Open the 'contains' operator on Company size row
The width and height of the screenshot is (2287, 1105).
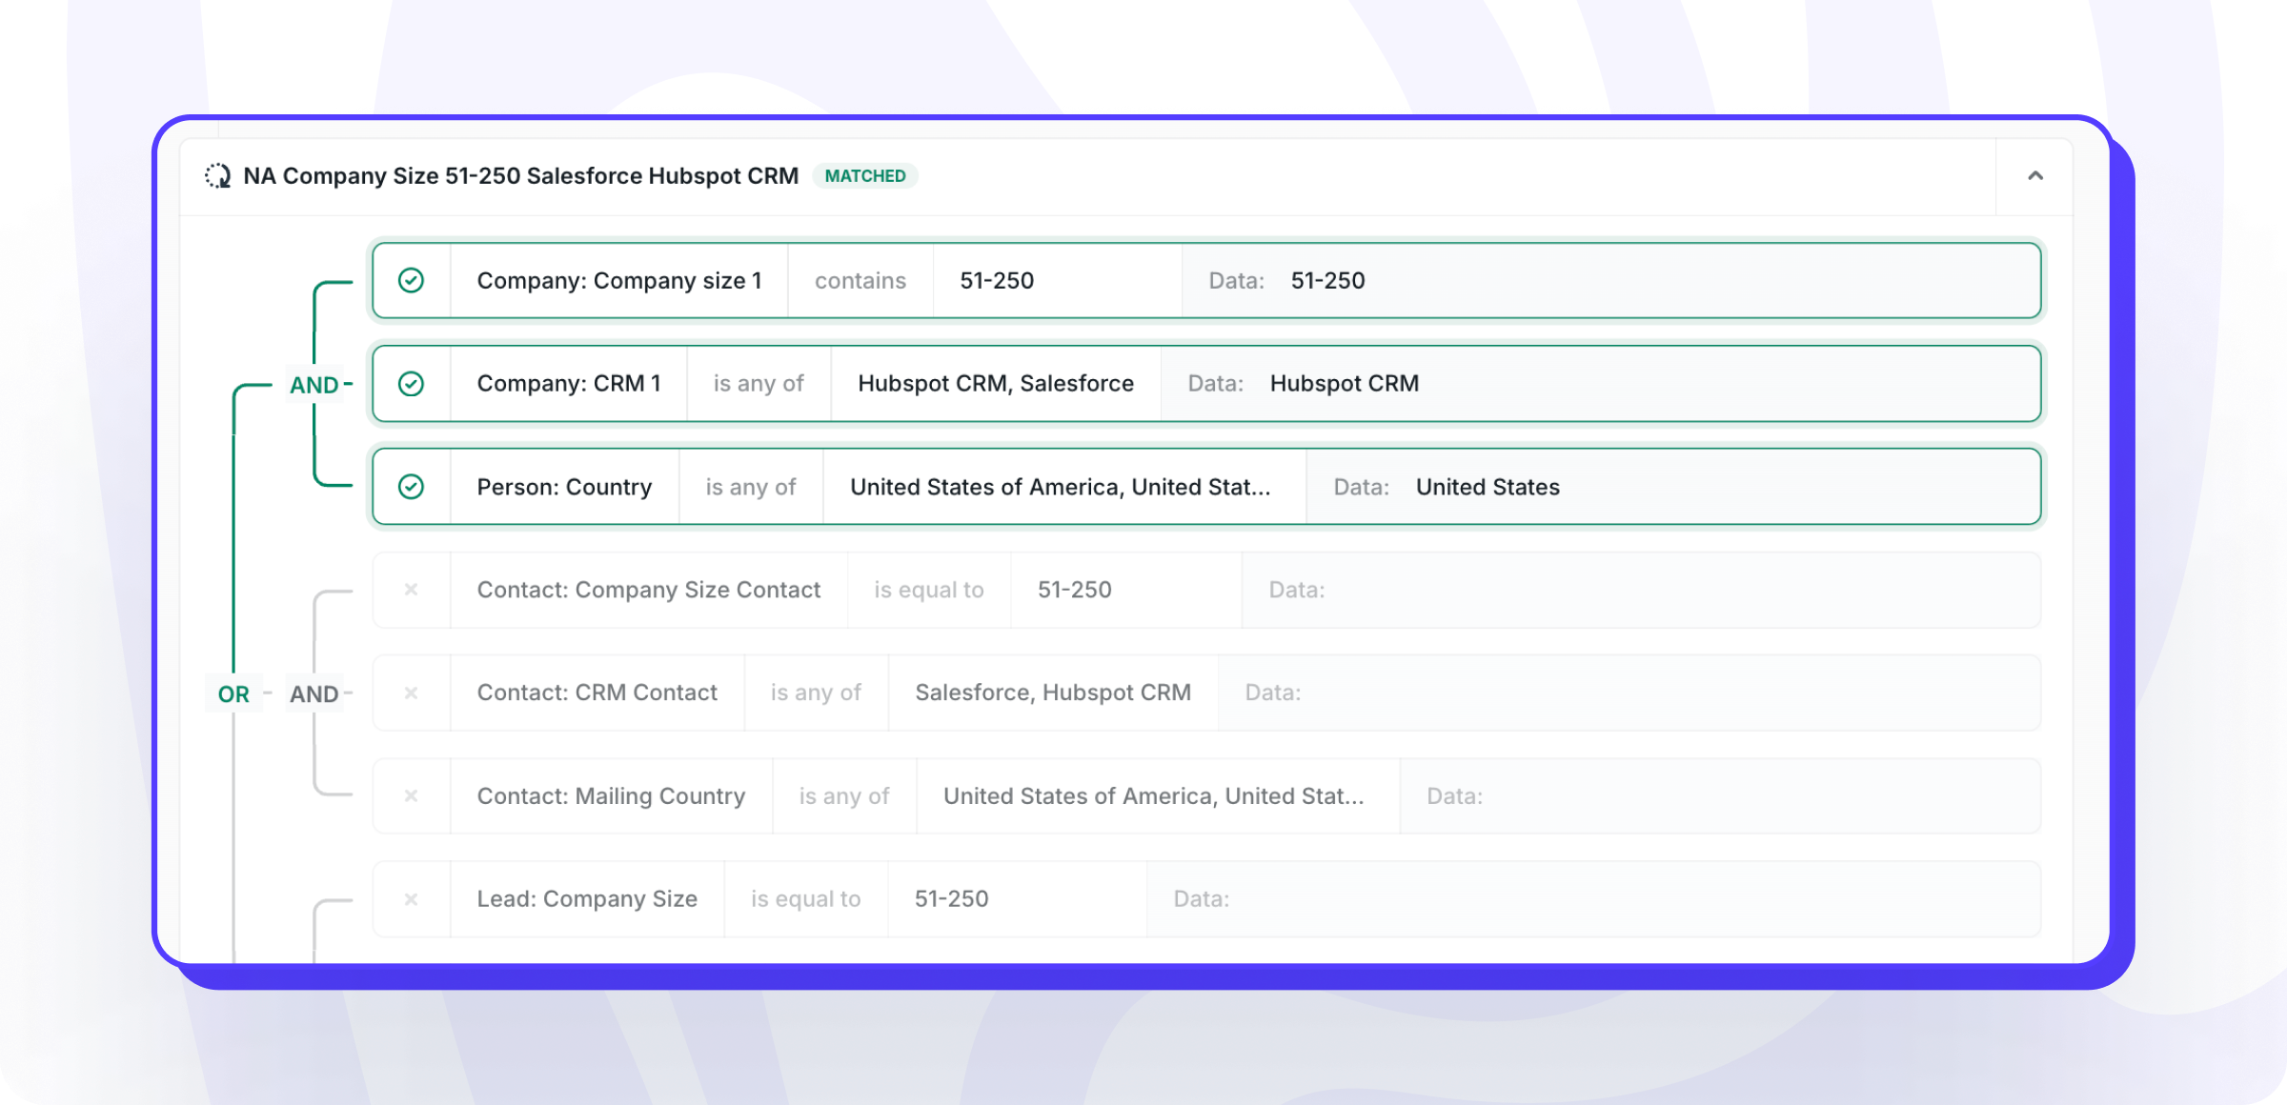(860, 281)
